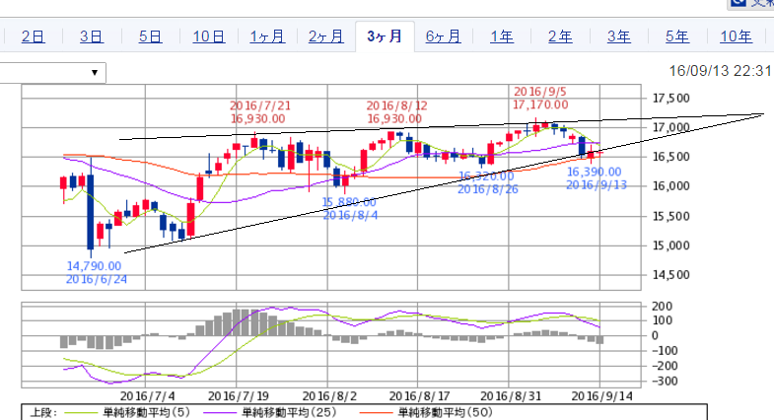This screenshot has width=774, height=420.
Task: Show the 10年 long-term chart
Action: 736,36
